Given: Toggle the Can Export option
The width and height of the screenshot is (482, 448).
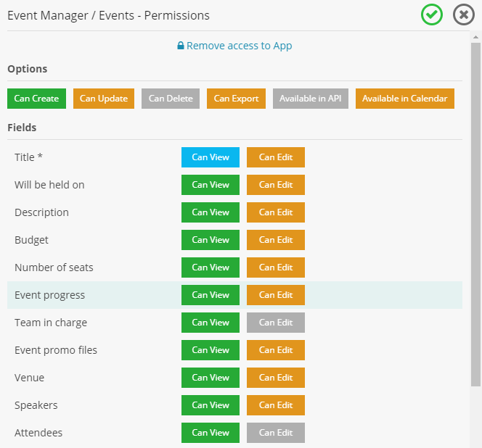Looking at the screenshot, I should pyautogui.click(x=236, y=99).
